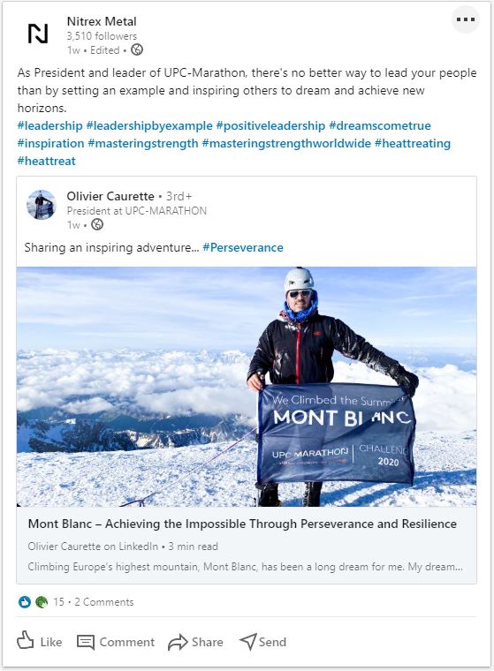Click the Mont Blanc summit photo

(x=247, y=387)
